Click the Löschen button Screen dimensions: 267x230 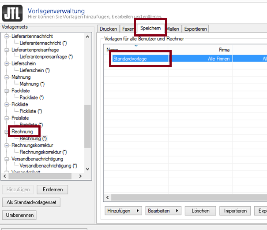200,211
